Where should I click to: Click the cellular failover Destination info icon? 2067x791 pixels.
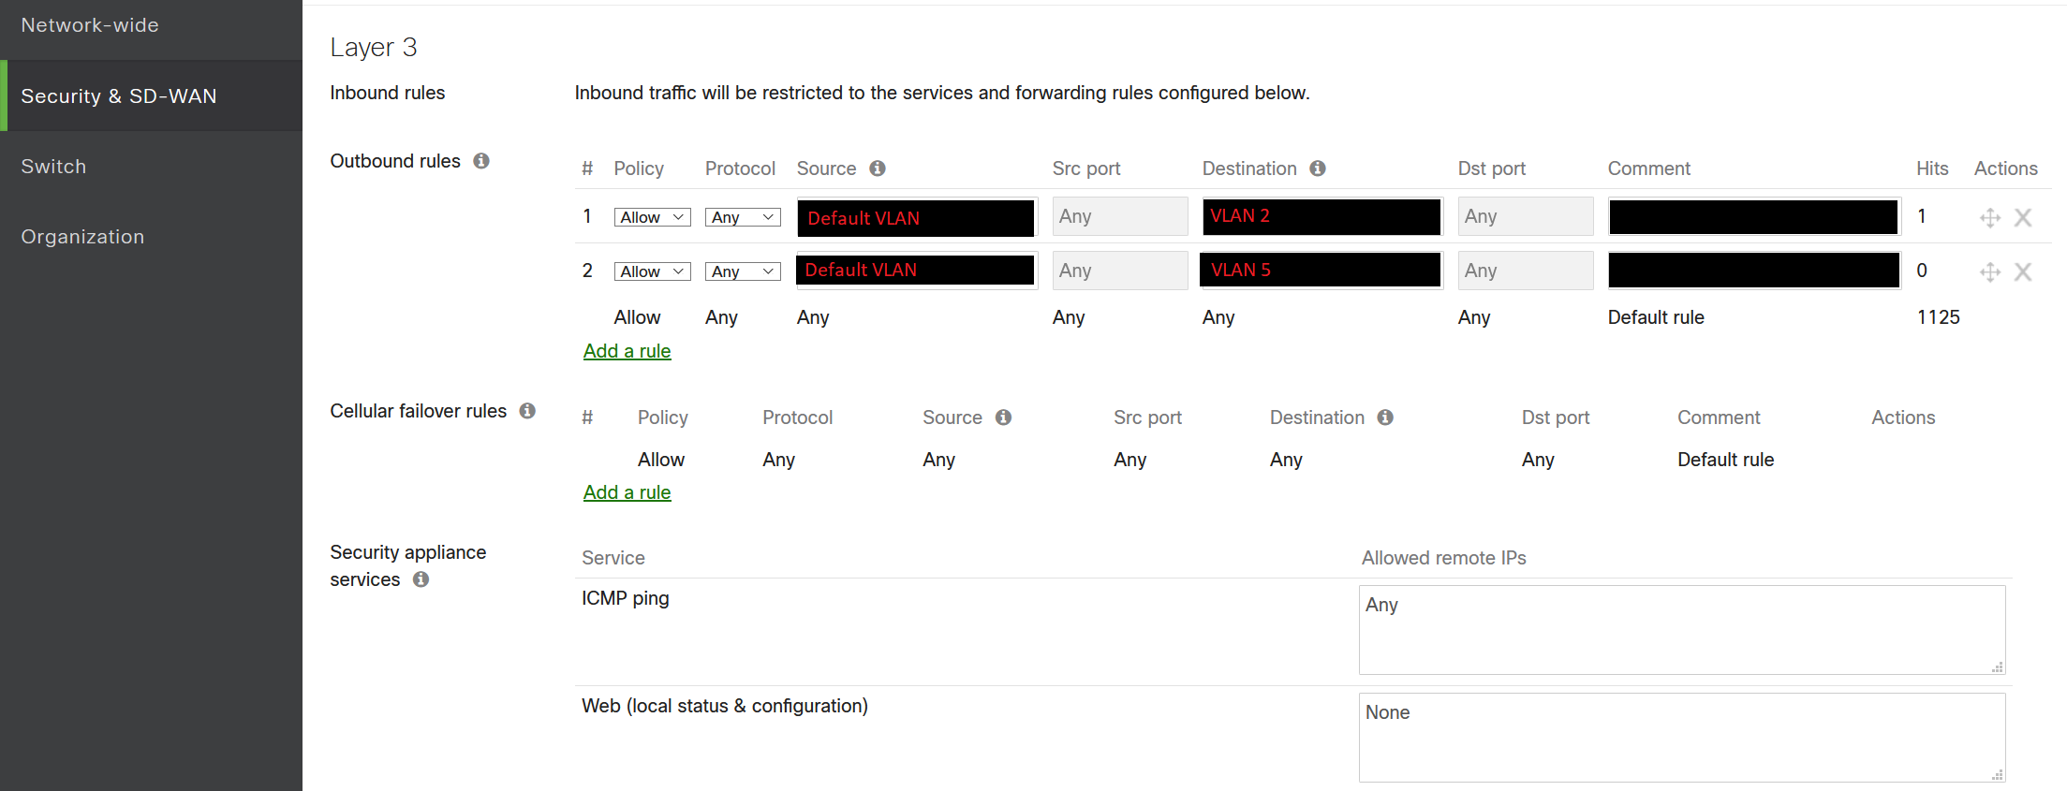click(1386, 417)
